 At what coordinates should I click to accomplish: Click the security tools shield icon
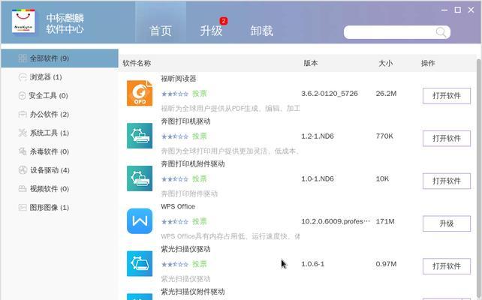pyautogui.click(x=22, y=96)
